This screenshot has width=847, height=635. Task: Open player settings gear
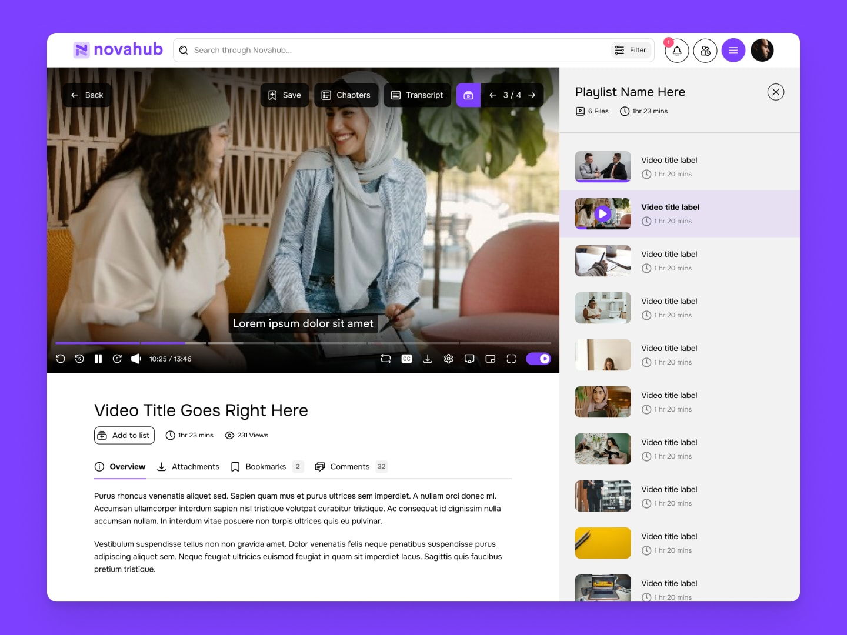449,359
